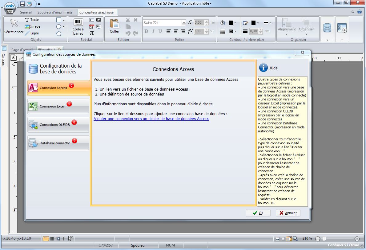The image size is (366, 250).
Task: Click the quick print icon
Action: 29,4
